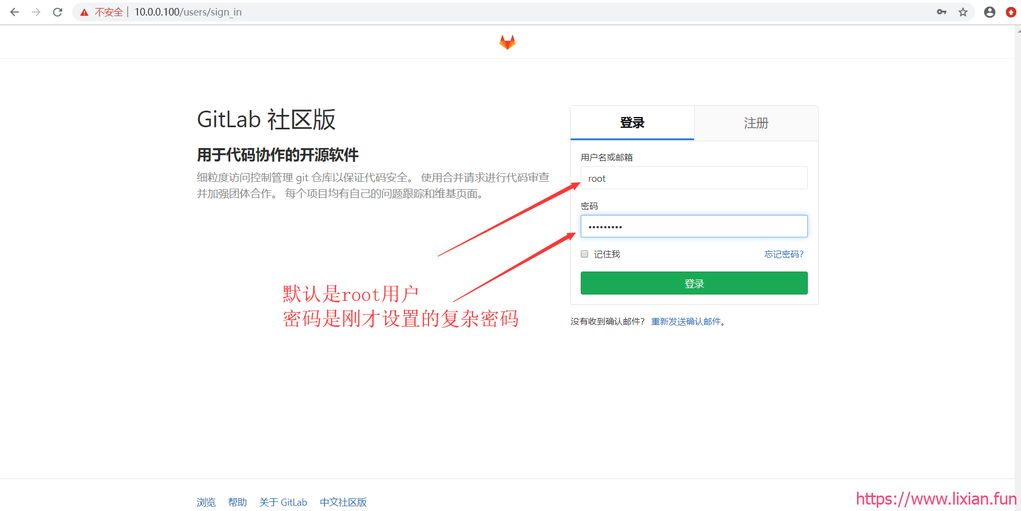This screenshot has height=511, width=1021.
Task: Tick the 记住我 remember-me checkbox
Action: pyautogui.click(x=584, y=254)
